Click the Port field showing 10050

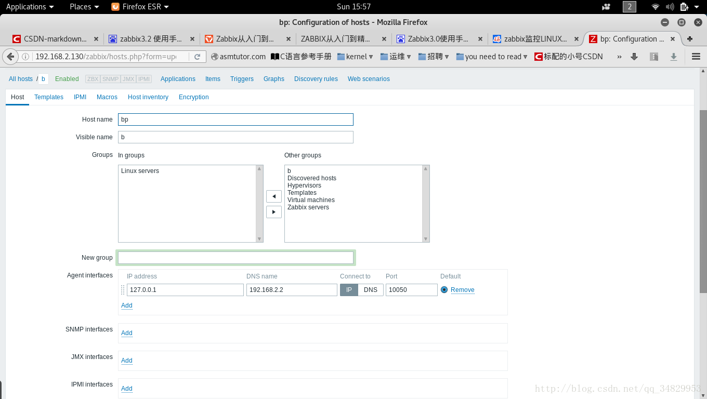pyautogui.click(x=412, y=290)
